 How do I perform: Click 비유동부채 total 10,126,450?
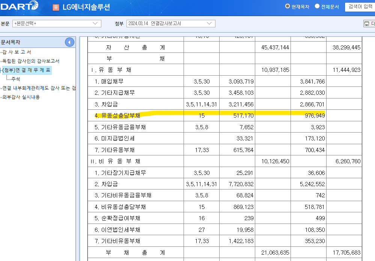[275, 161]
